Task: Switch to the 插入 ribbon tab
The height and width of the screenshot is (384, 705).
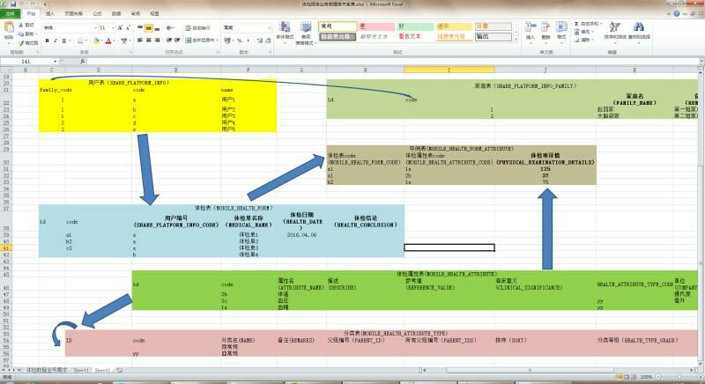Action: (x=50, y=14)
